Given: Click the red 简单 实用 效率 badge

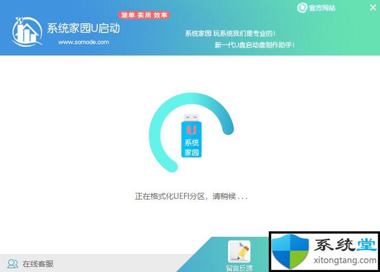Looking at the screenshot, I should [144, 15].
